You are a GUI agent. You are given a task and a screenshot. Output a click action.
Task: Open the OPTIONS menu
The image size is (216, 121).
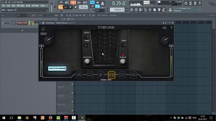(35, 6)
